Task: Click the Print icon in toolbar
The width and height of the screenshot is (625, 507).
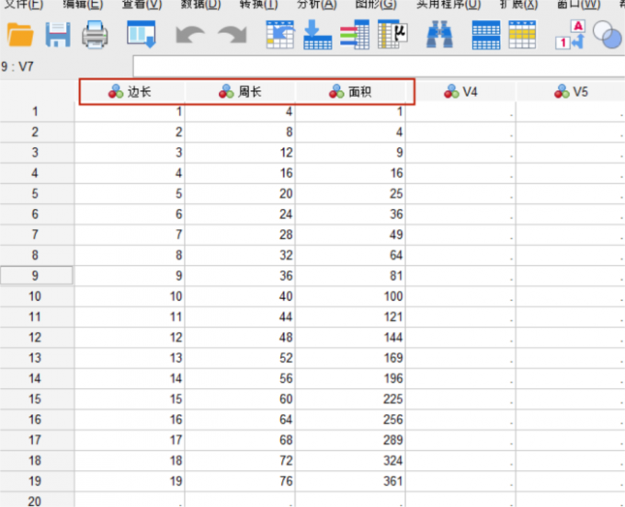Action: coord(95,35)
